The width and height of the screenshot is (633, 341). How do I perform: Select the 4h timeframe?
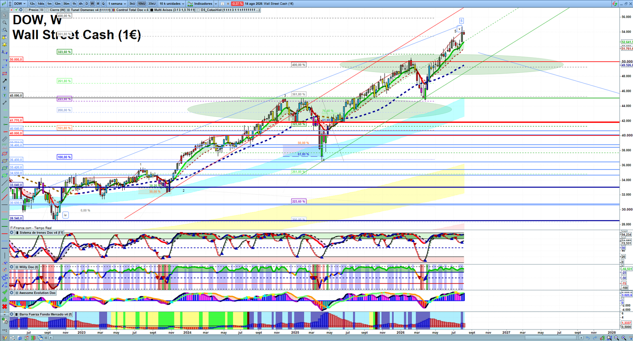(x=81, y=4)
